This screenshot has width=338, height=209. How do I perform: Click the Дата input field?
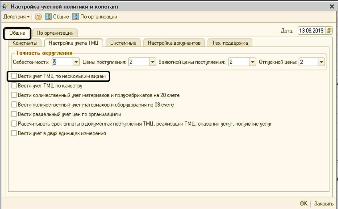point(312,31)
